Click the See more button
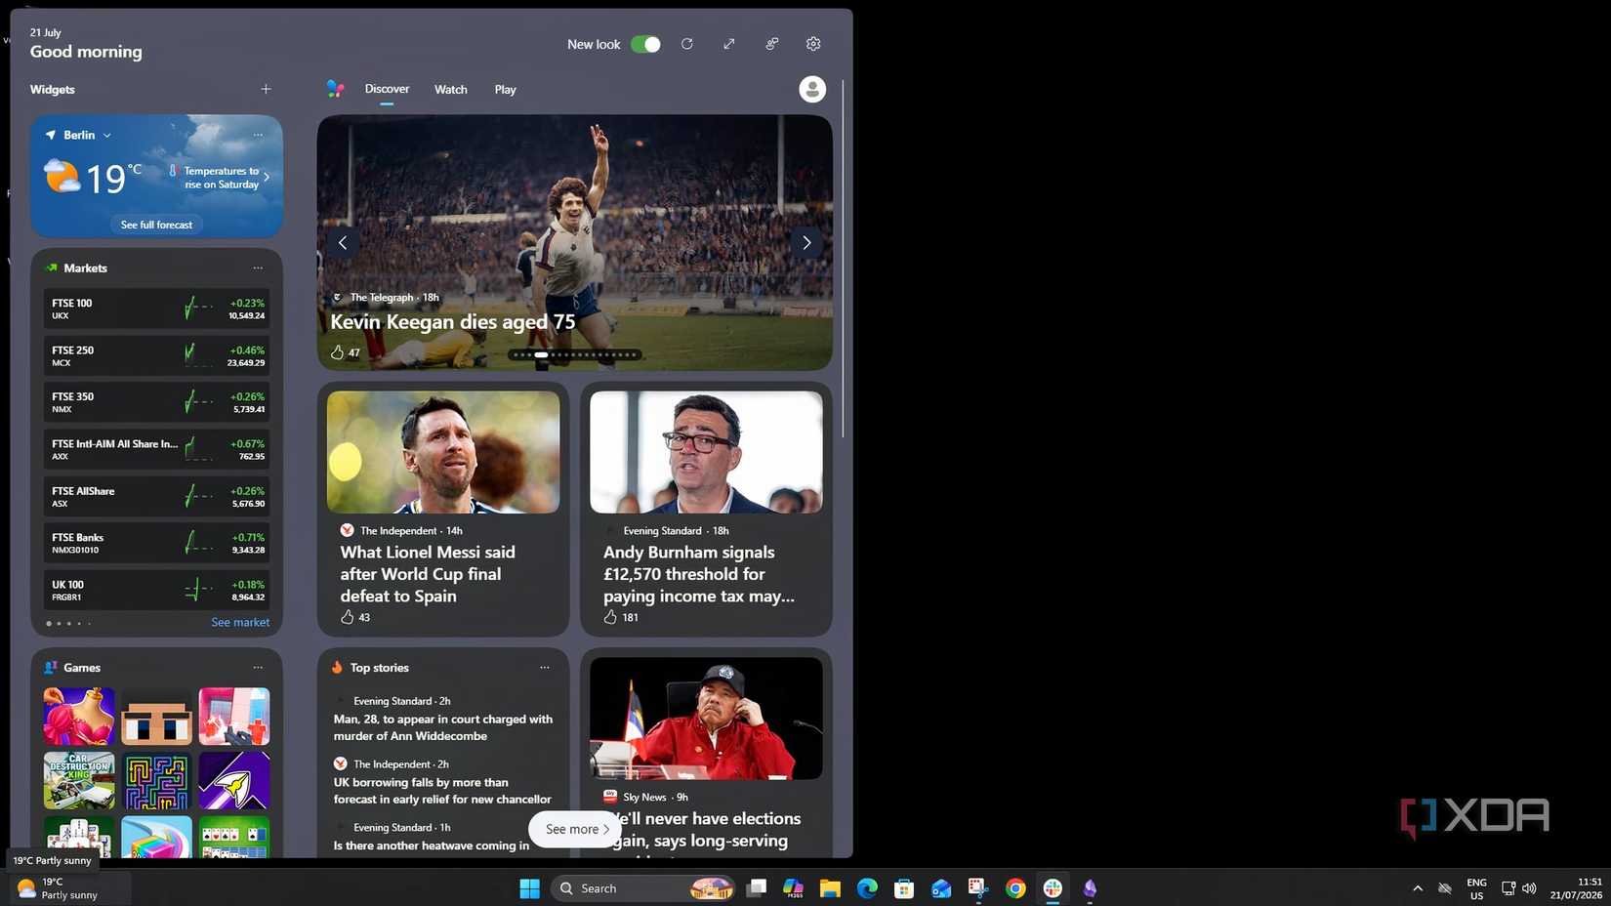Viewport: 1611px width, 906px height. 576,829
